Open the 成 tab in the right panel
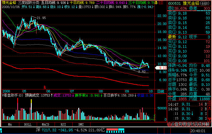212x134 pixels. (x=200, y=124)
